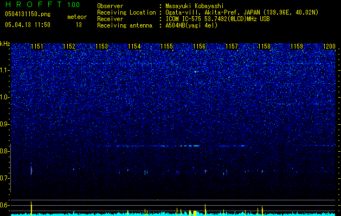Click the Receiving antenna value A504HB(yagi 4el)
This screenshot has width=341, height=216.
click(191, 25)
